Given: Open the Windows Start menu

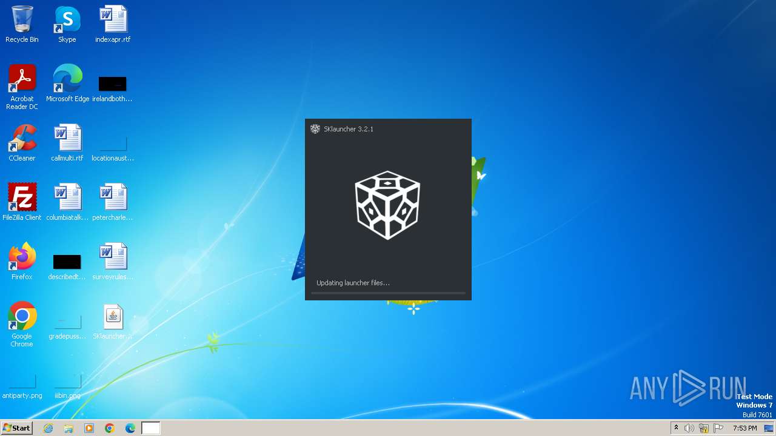Looking at the screenshot, I should (16, 428).
